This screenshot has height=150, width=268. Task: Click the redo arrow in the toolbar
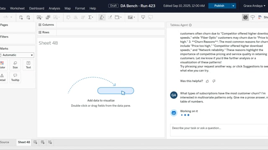click(x=6, y=17)
